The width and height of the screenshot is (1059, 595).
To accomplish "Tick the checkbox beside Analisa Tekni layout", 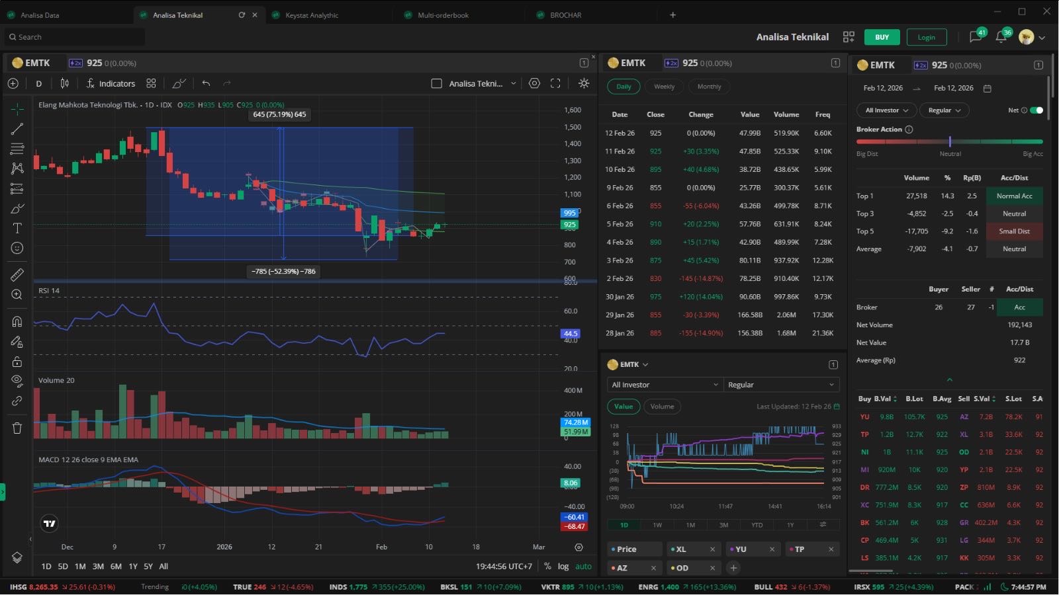I will 436,83.
